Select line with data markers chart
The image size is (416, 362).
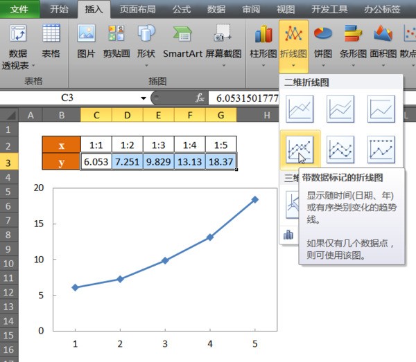click(x=300, y=150)
